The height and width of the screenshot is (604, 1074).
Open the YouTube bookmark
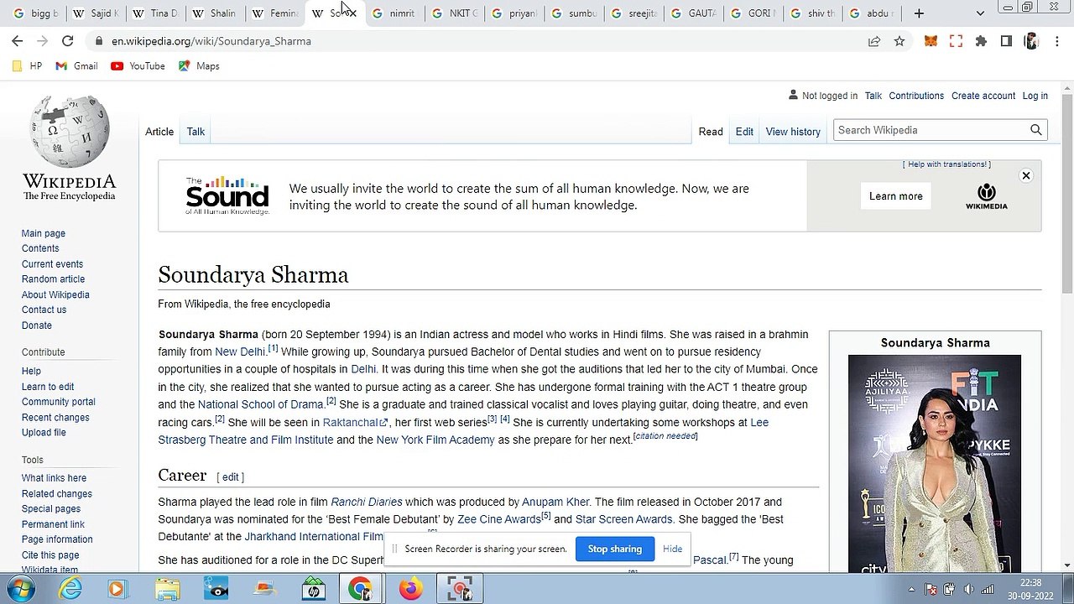(x=138, y=66)
